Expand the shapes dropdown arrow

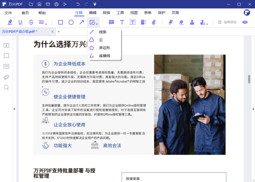point(97,24)
